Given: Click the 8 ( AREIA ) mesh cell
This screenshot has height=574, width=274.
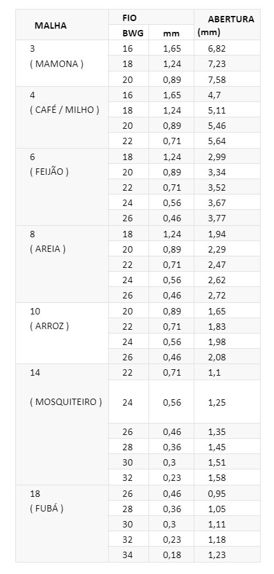Looking at the screenshot, I should 62,264.
